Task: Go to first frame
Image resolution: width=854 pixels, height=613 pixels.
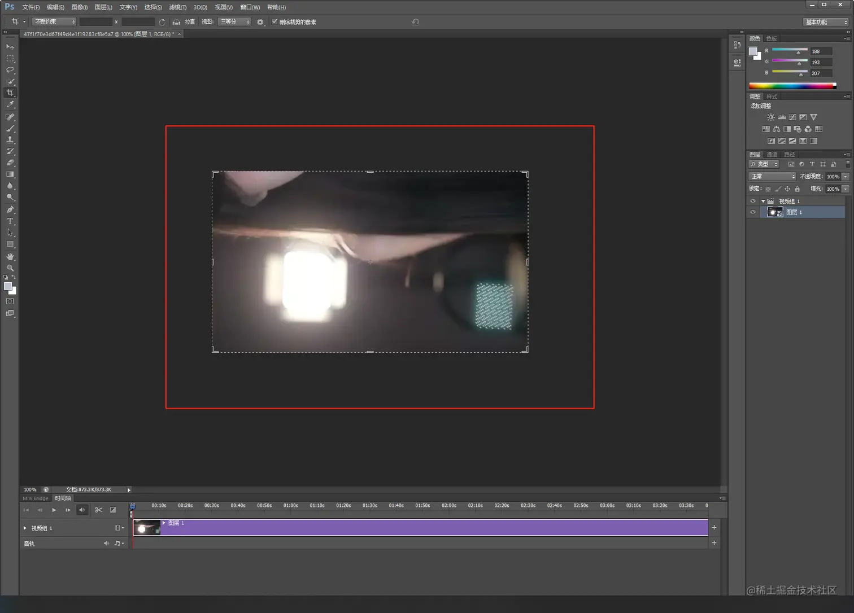Action: point(26,510)
